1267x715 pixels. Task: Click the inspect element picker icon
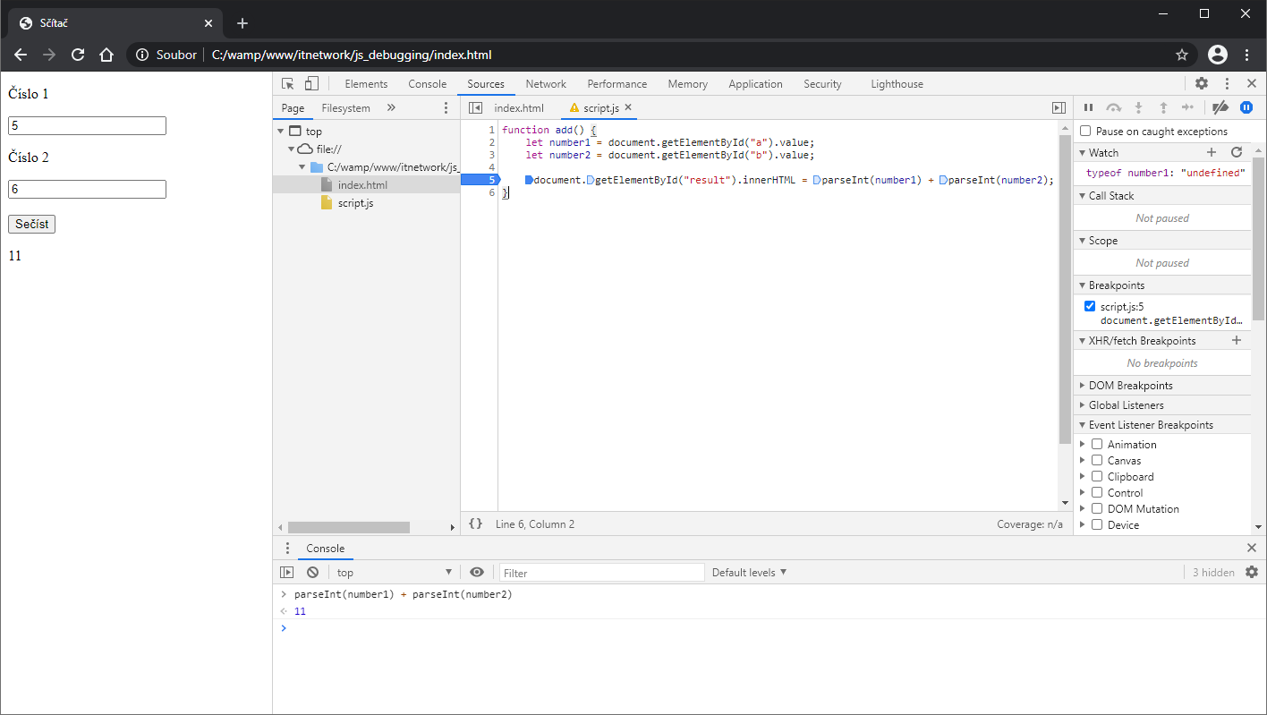pyautogui.click(x=287, y=84)
